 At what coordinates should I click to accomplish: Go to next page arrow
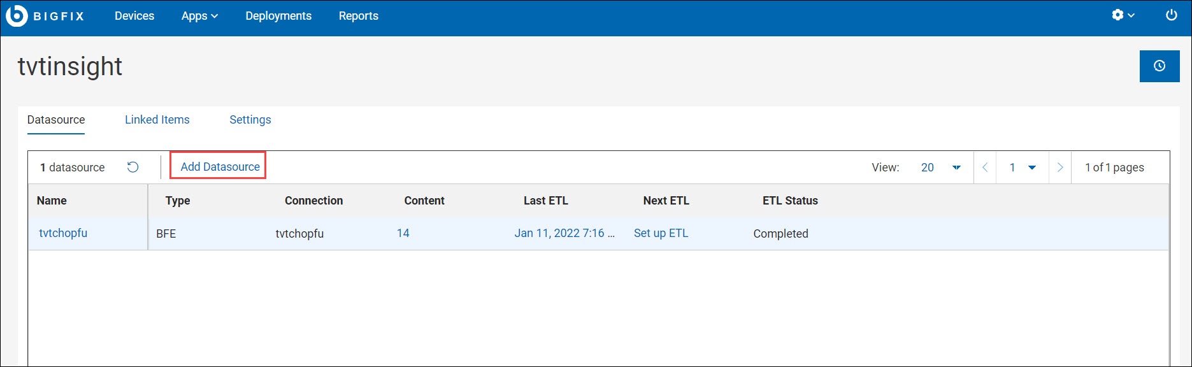[x=1060, y=168]
